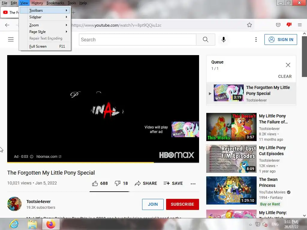This screenshot has height=230, width=307.
Task: Click the muted volume tray icon
Action: [265, 224]
